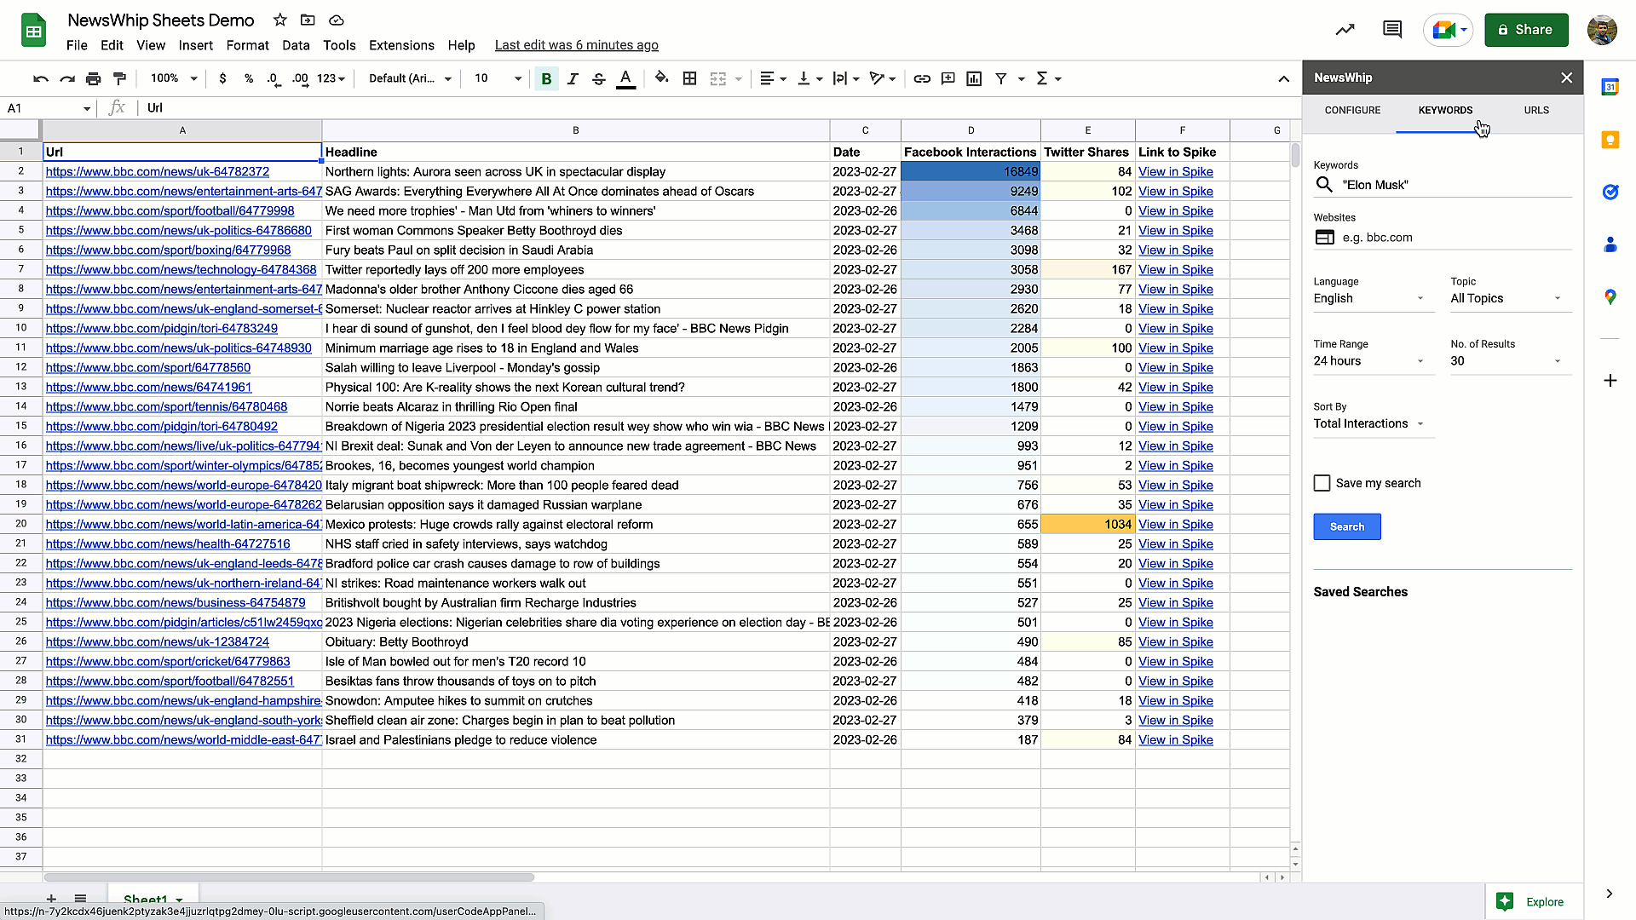Start a Google Meet call
1636x920 pixels.
pyautogui.click(x=1449, y=30)
